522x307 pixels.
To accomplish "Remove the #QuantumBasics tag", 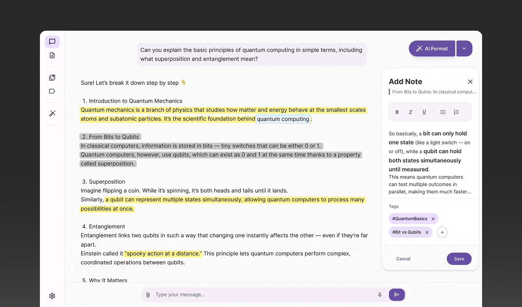I will 433,219.
